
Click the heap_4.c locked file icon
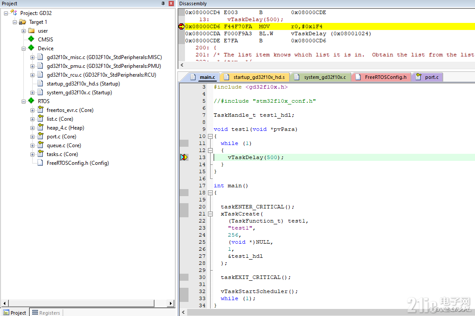(41, 127)
